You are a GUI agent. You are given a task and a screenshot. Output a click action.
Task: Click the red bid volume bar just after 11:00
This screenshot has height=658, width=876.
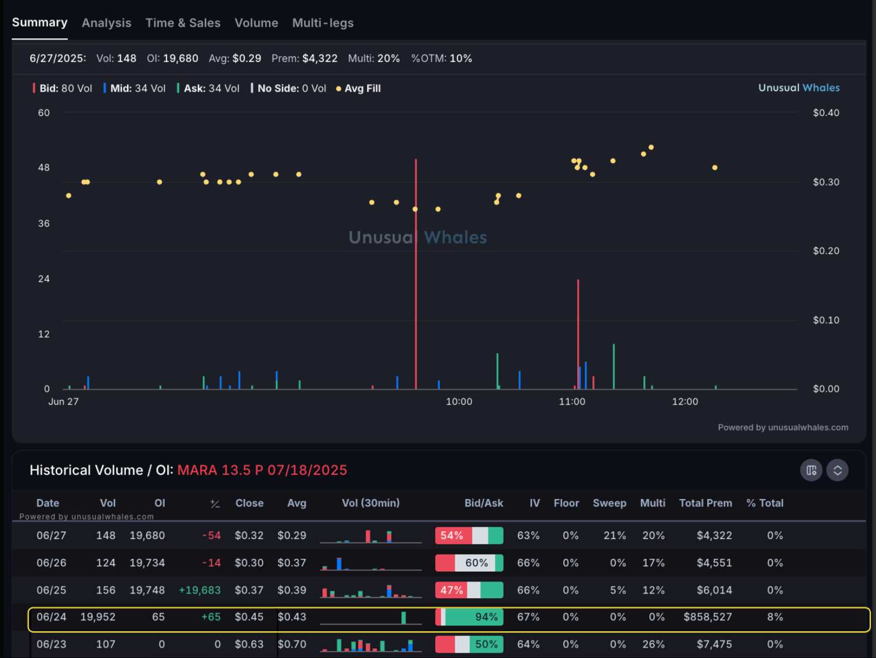click(x=578, y=334)
